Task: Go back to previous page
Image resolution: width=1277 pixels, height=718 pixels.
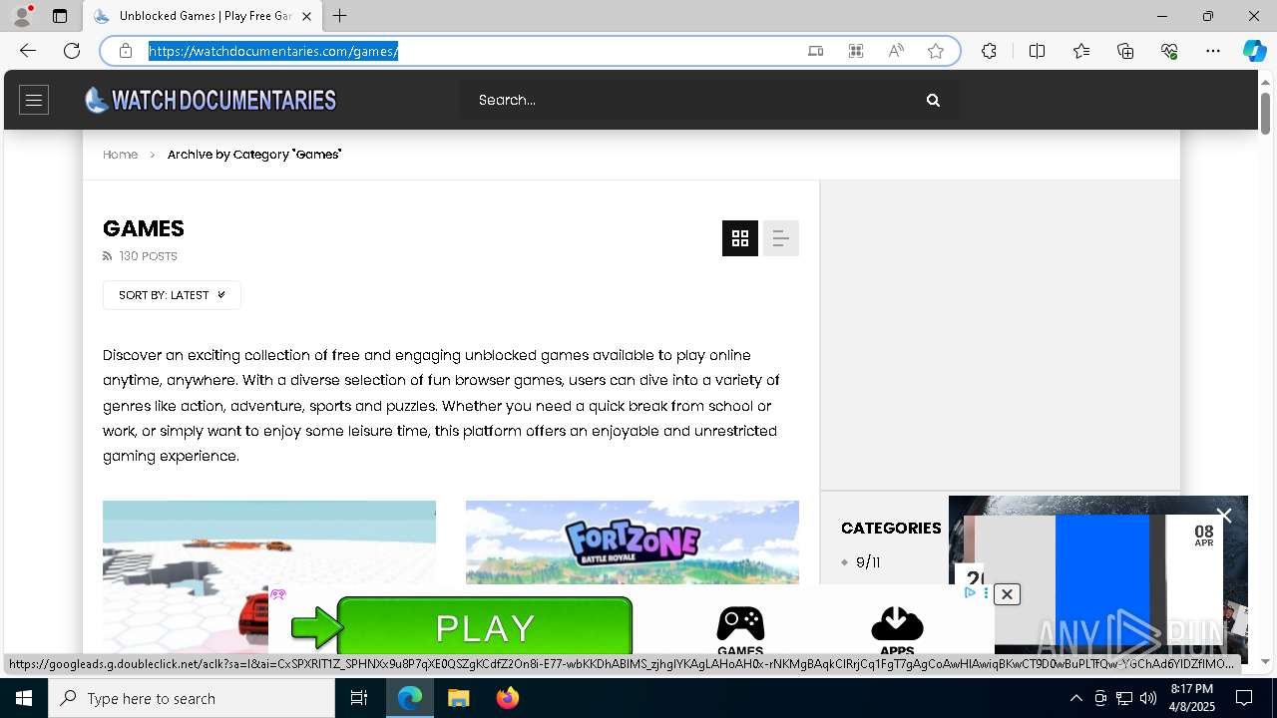Action: click(28, 51)
